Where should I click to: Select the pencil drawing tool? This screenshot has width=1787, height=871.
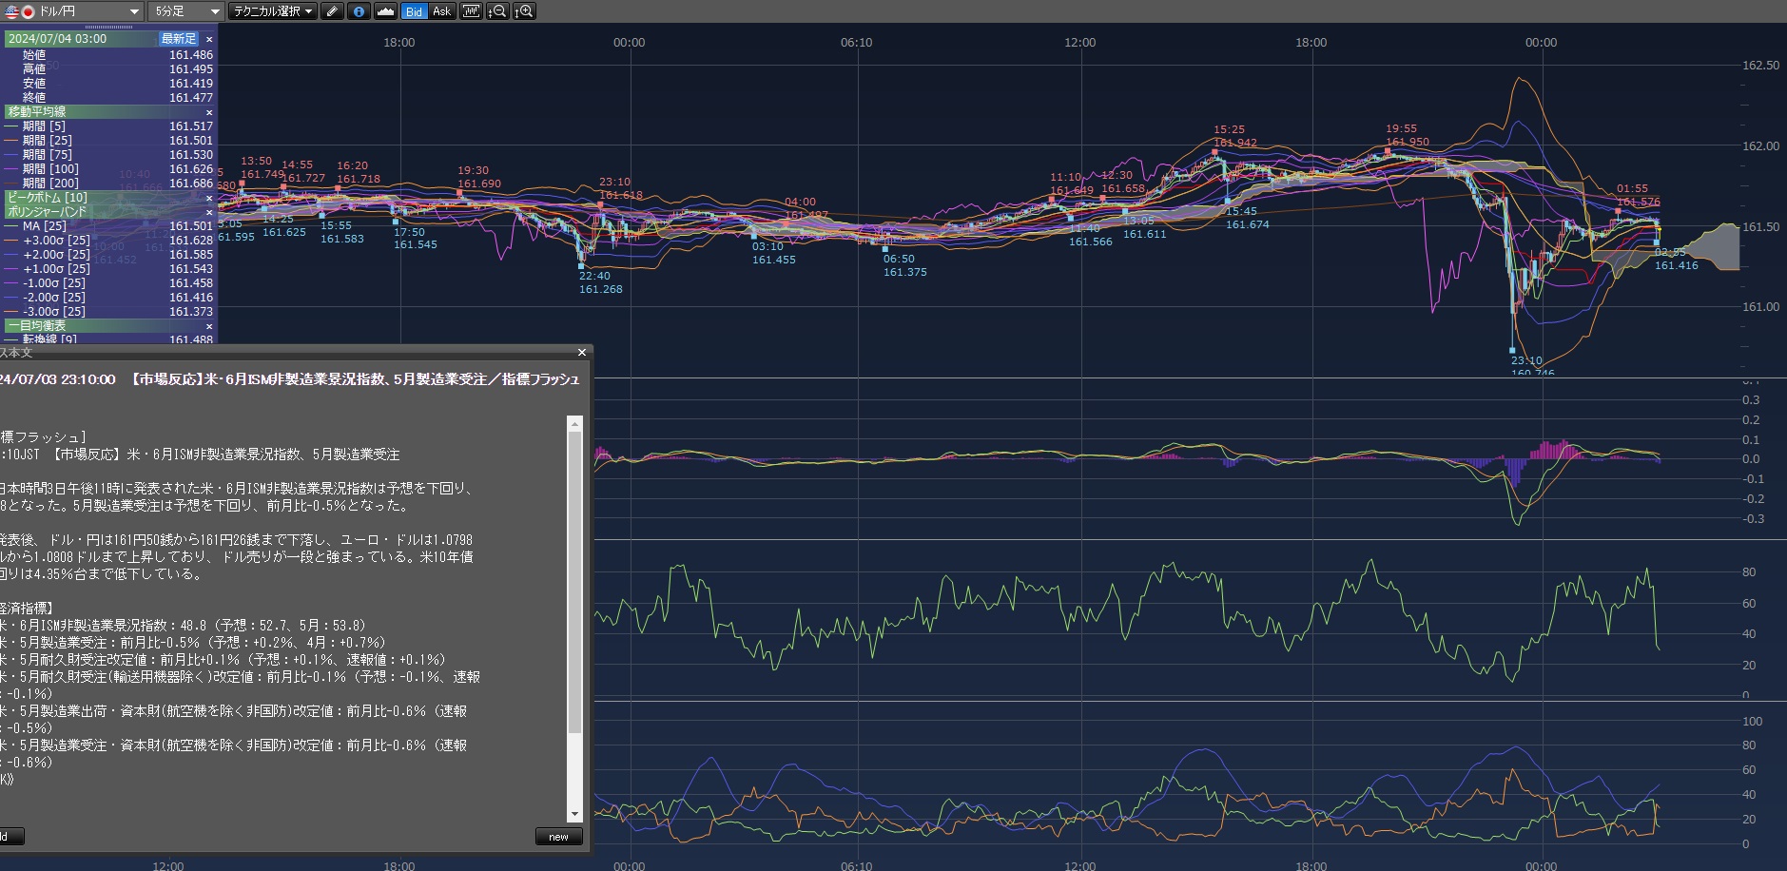[x=331, y=11]
